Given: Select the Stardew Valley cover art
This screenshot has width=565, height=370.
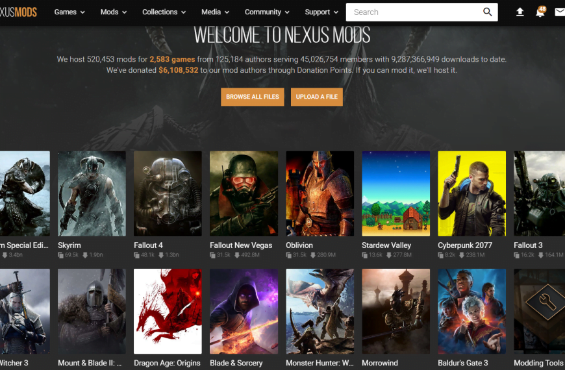Looking at the screenshot, I should pyautogui.click(x=396, y=194).
